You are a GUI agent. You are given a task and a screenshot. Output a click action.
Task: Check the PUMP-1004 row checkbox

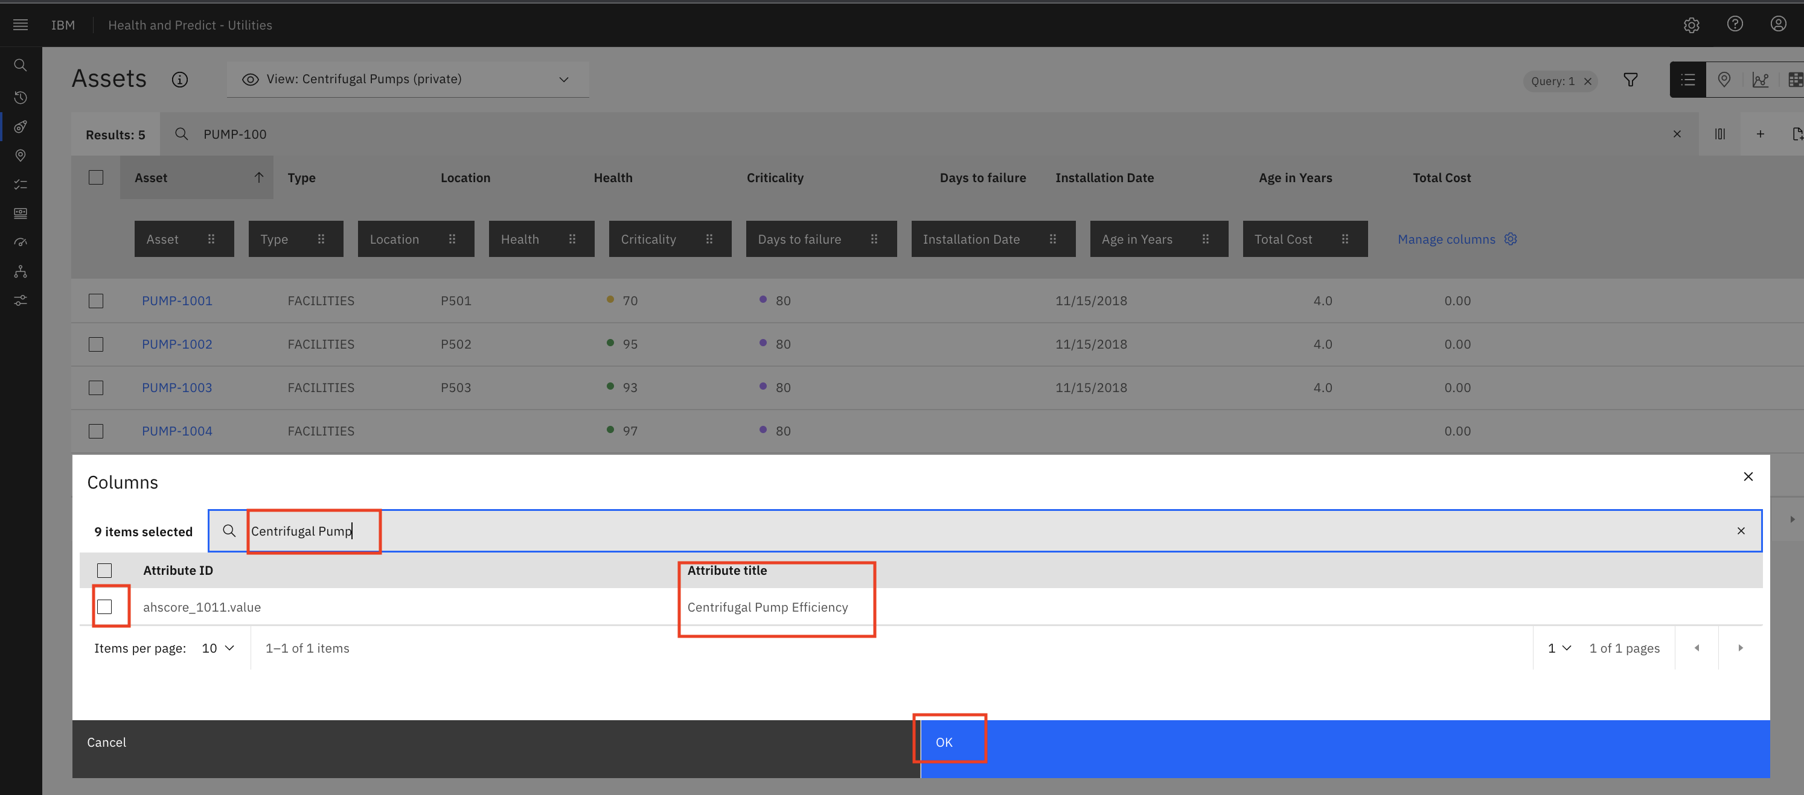[96, 431]
